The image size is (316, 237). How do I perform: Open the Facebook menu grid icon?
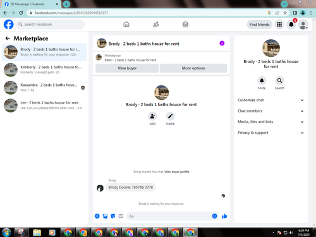click(x=279, y=25)
